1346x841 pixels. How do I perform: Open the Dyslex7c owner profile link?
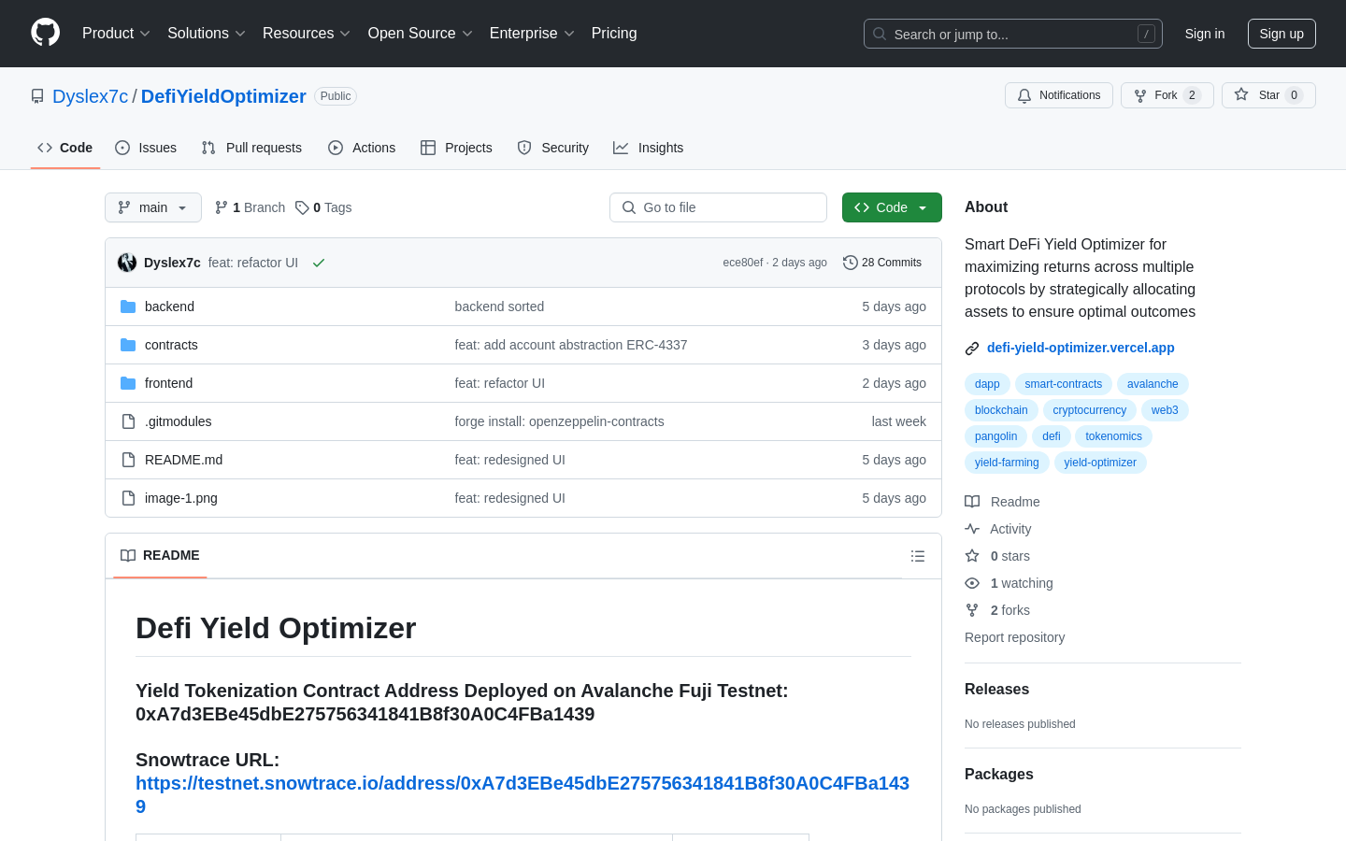[x=90, y=96]
